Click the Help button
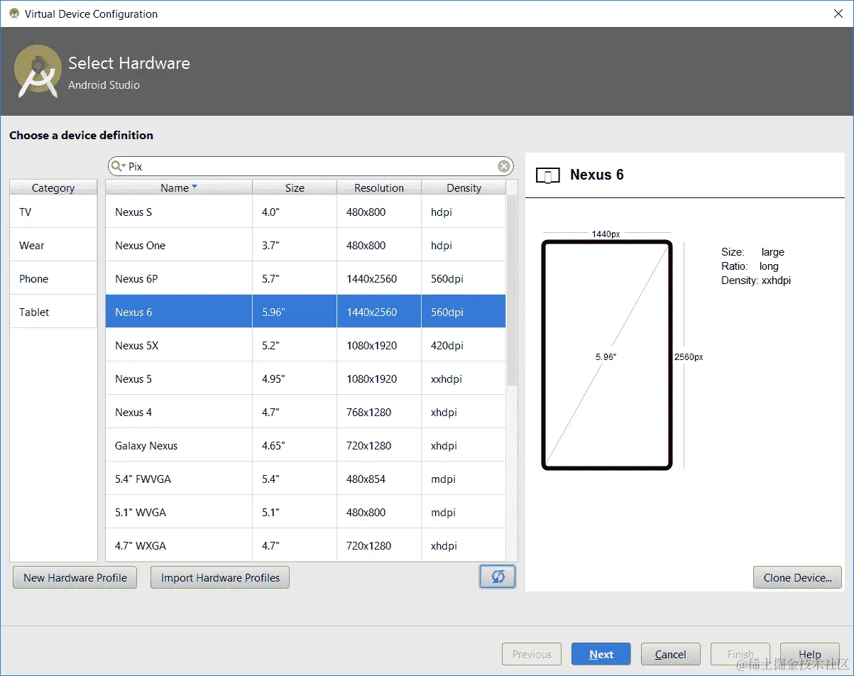This screenshot has height=676, width=854. 809,654
